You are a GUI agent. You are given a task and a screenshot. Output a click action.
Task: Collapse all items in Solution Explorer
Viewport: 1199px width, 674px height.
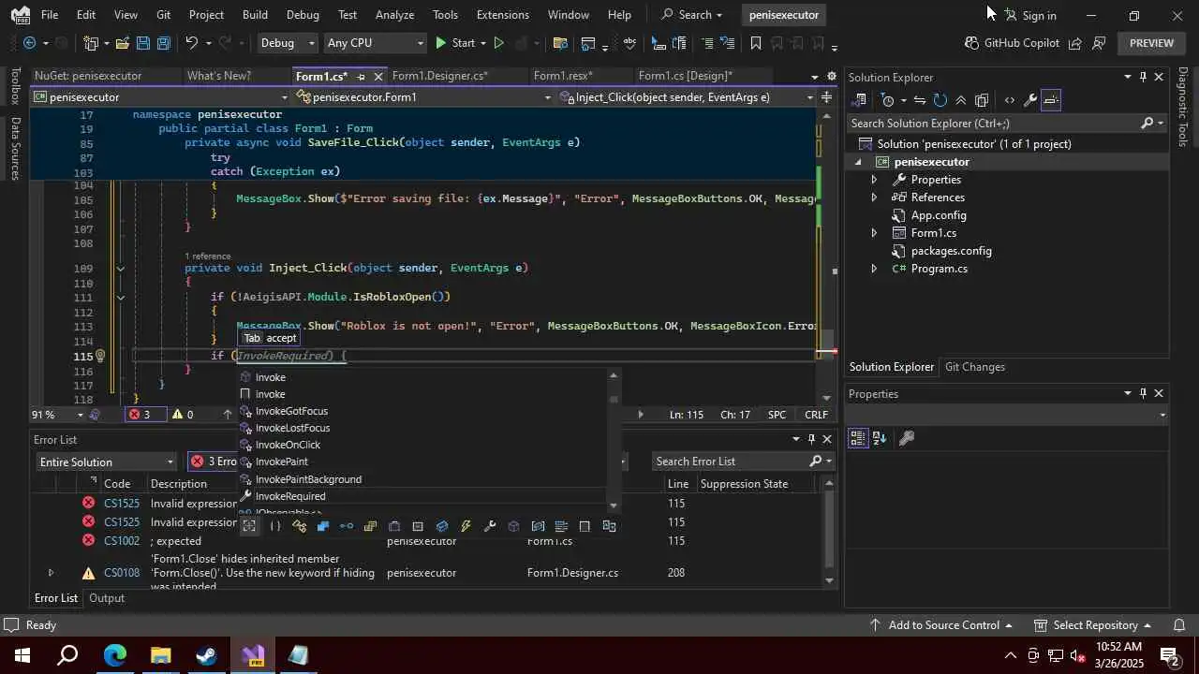coord(961,100)
